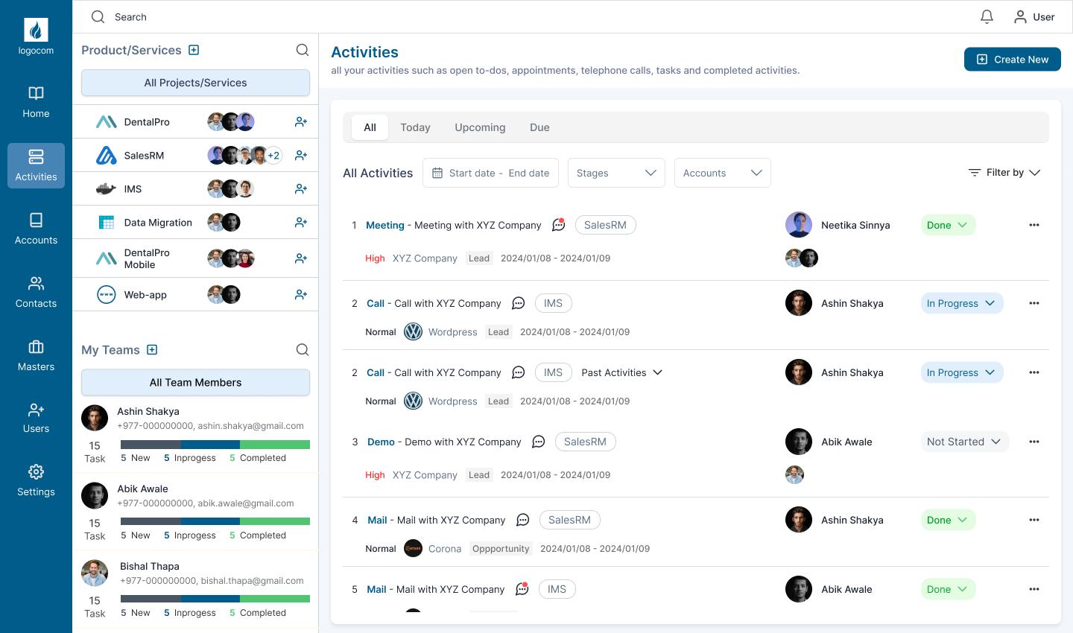
Task: Click the All Team Members button
Action: tap(195, 383)
